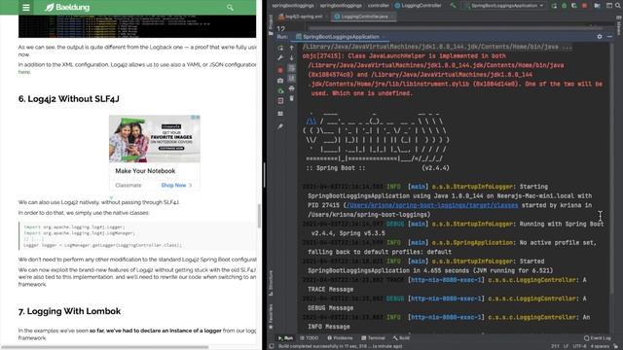Open project structure folder icon
The width and height of the screenshot is (623, 350).
(x=597, y=6)
